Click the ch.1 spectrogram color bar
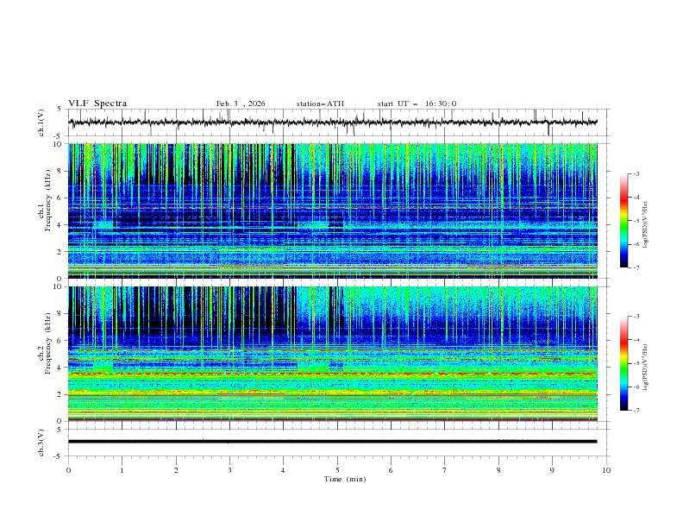Screen dimensions: 683x528 click(x=623, y=221)
